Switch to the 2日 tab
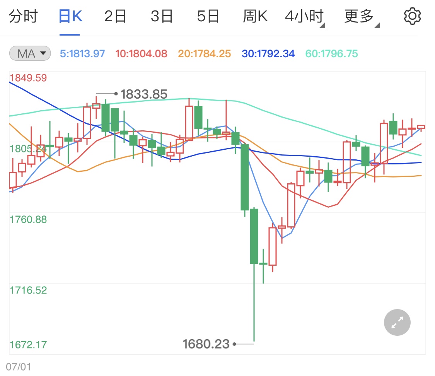The image size is (435, 376). [x=115, y=16]
